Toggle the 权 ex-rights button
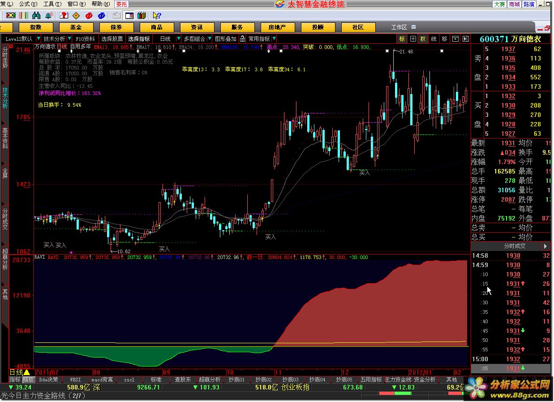Image resolution: width=554 pixels, height=402 pixels. [423, 39]
